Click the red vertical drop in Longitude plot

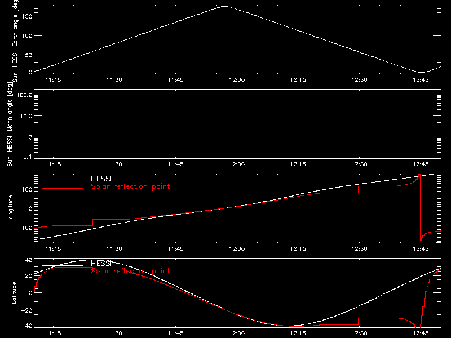(x=420, y=207)
